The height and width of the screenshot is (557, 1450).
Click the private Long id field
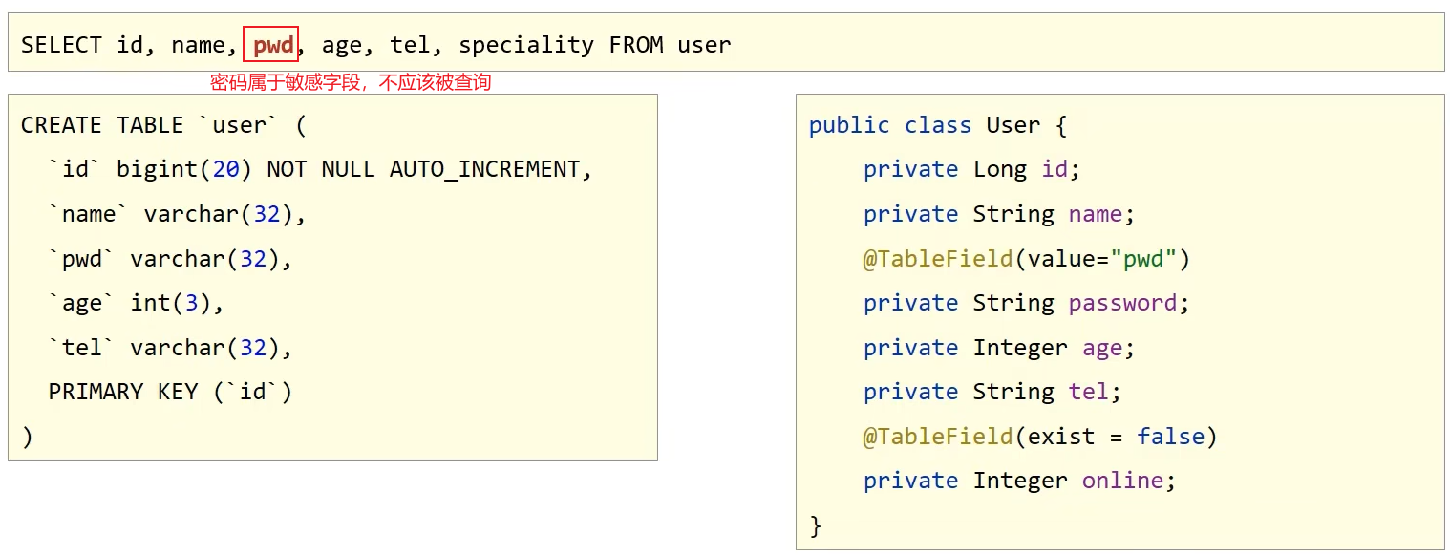[x=971, y=169]
